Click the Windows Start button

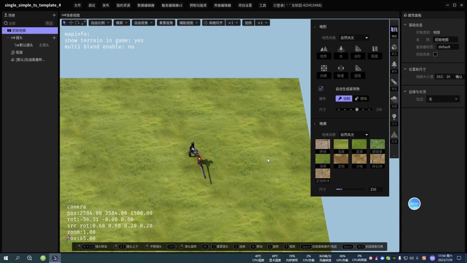(x=6, y=258)
